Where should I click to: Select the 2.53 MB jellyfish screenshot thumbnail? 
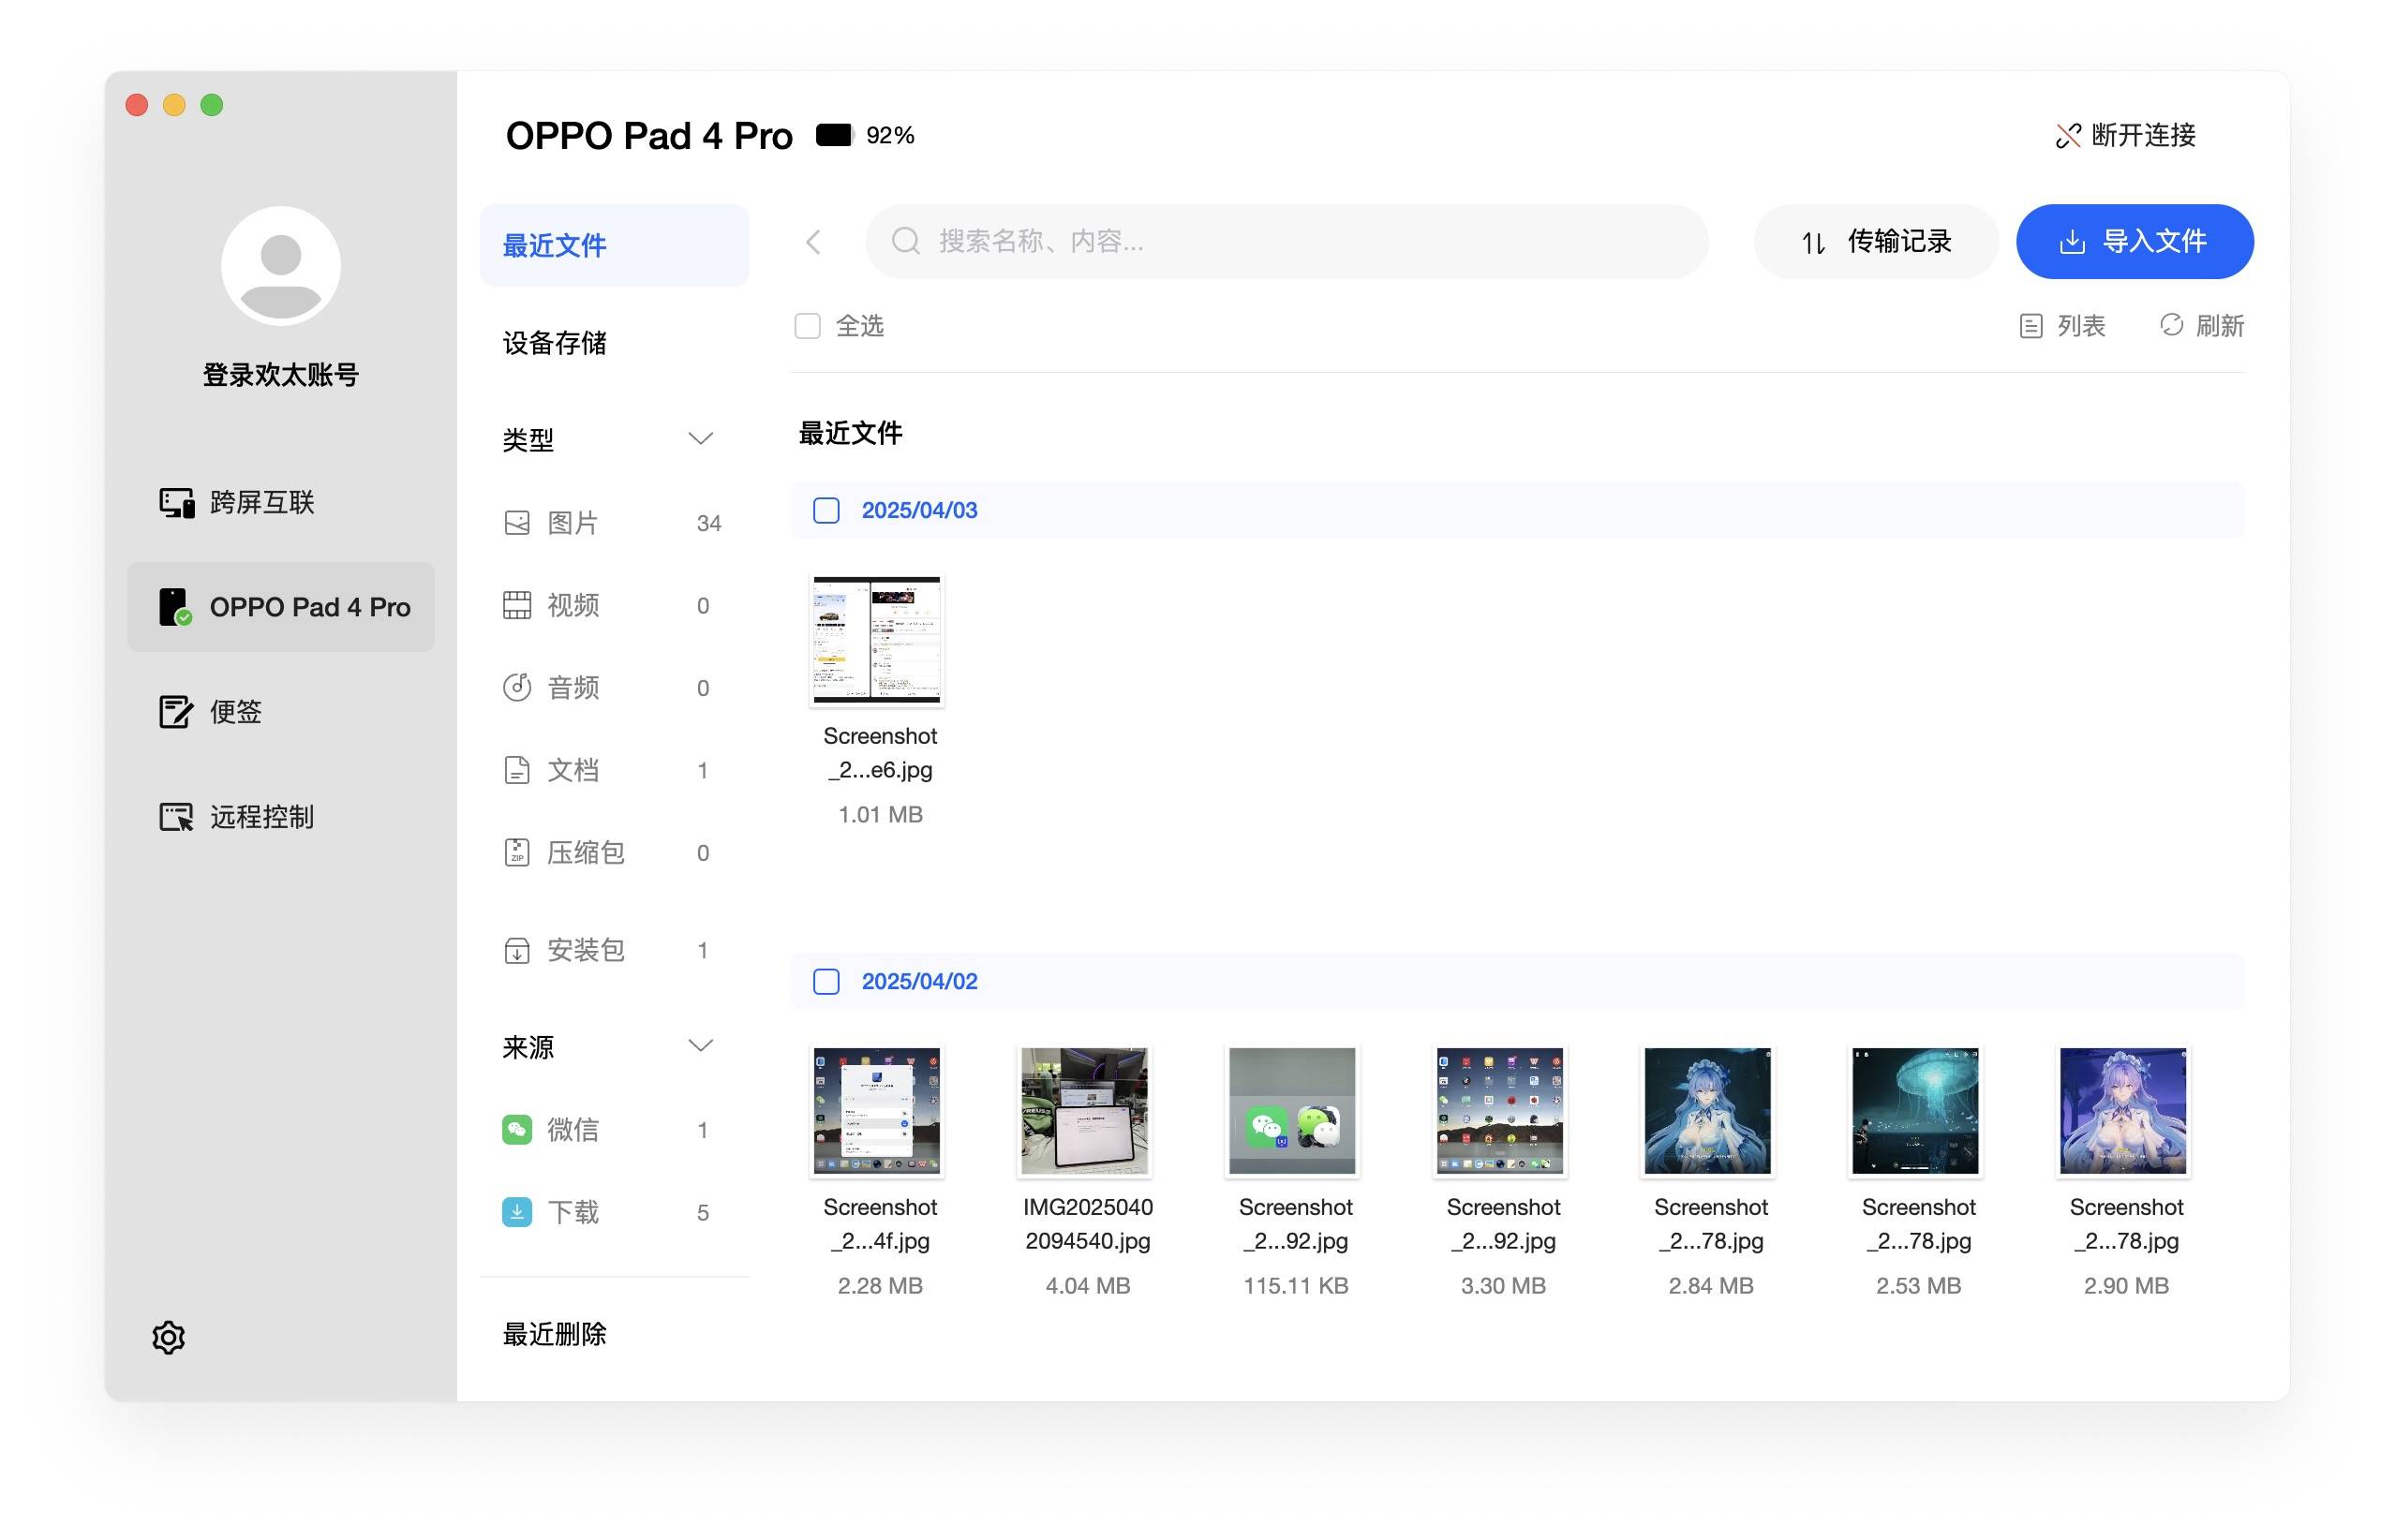point(1915,1110)
